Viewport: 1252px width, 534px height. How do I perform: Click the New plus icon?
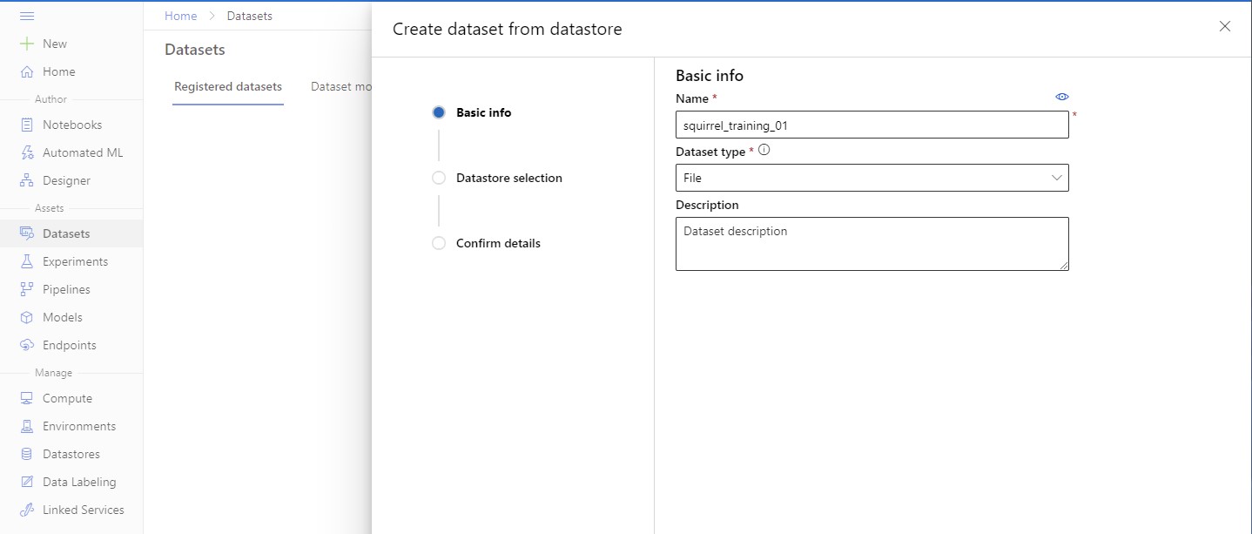click(27, 44)
